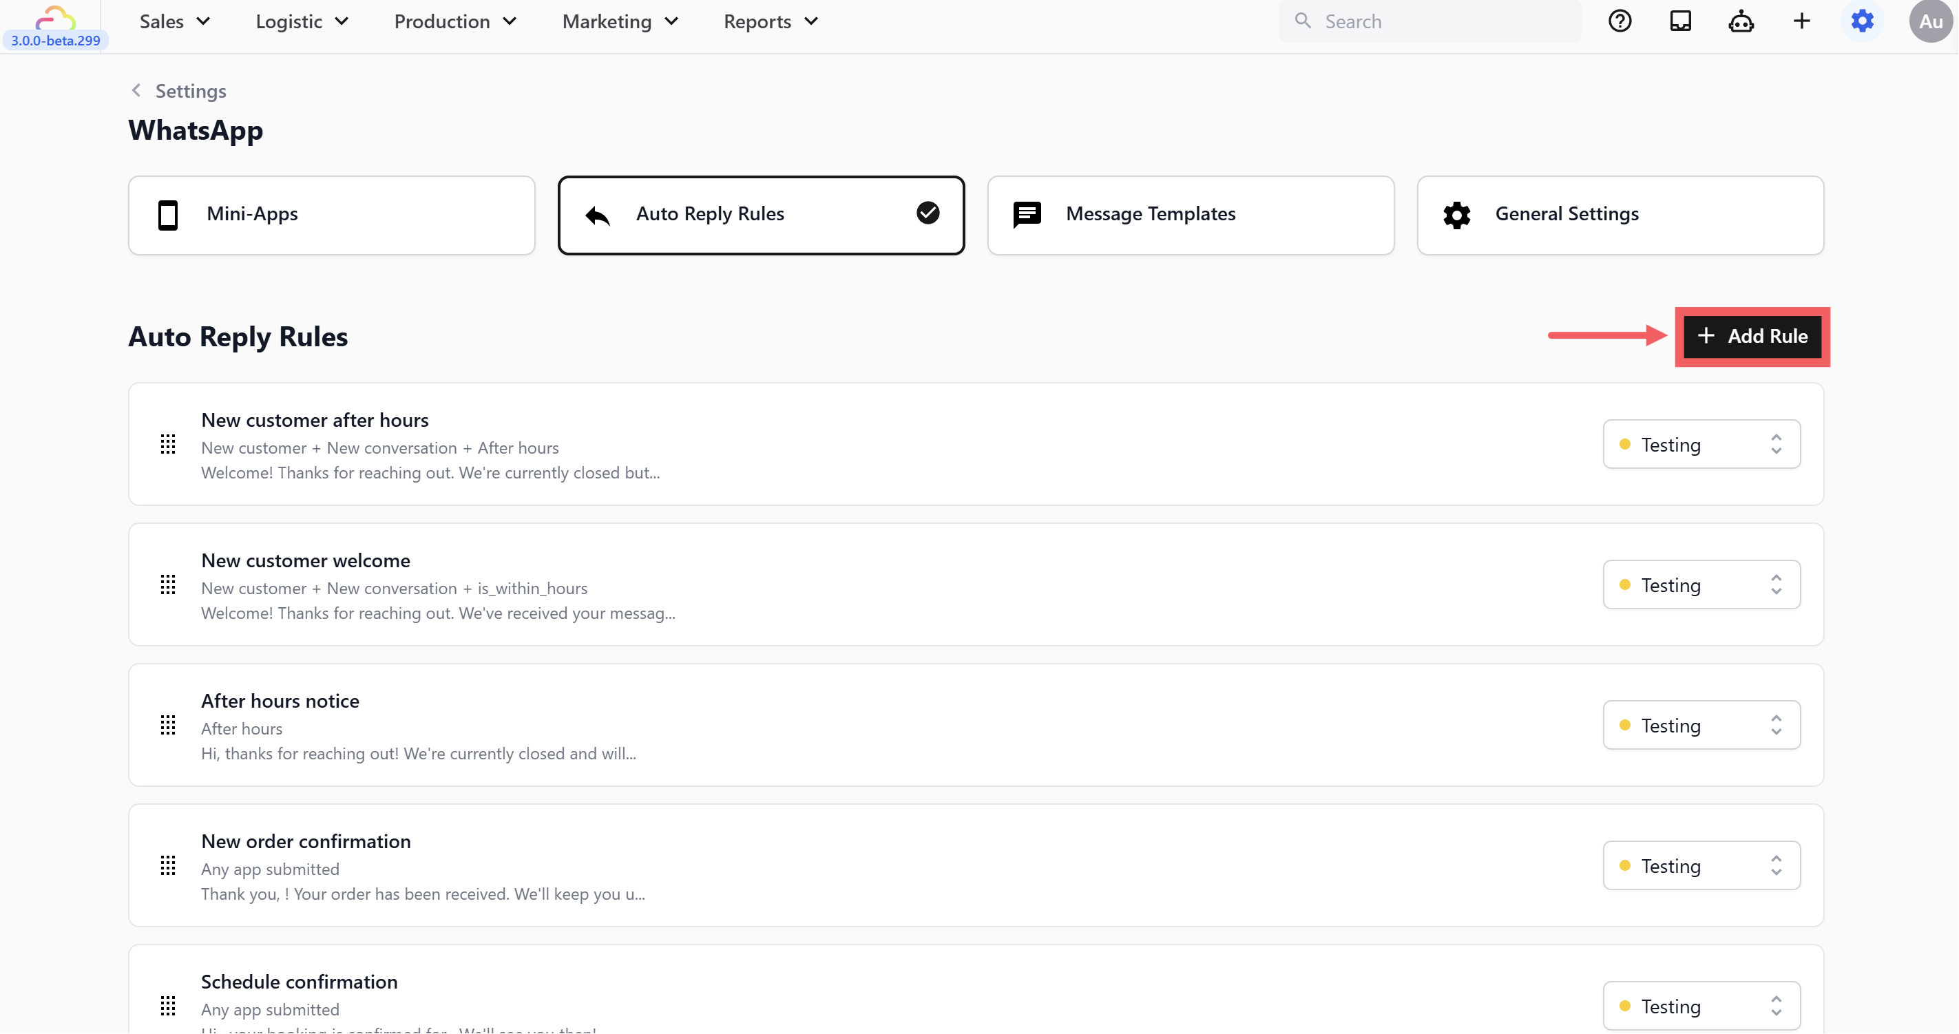This screenshot has width=1959, height=1034.
Task: Click the cloud logo icon
Action: pyautogui.click(x=56, y=17)
